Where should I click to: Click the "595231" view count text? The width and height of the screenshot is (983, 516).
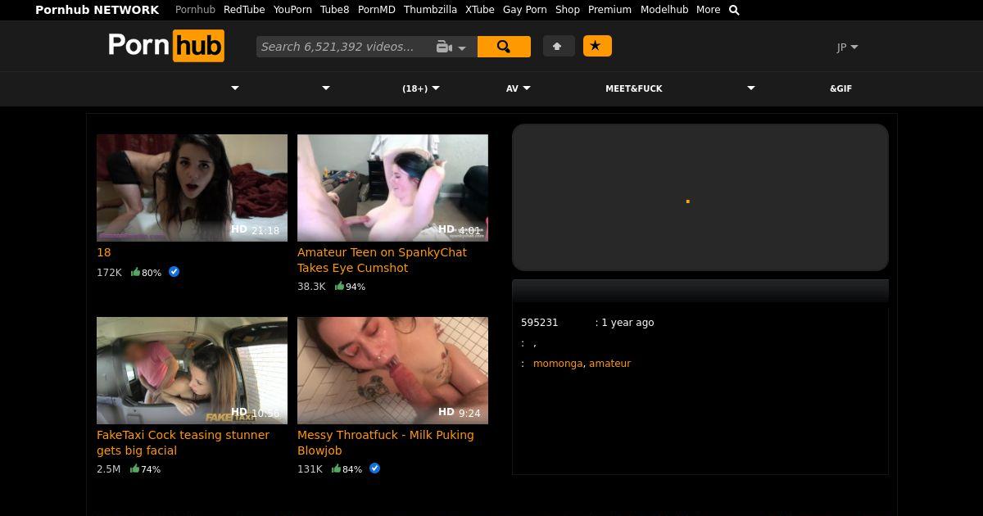540,323
